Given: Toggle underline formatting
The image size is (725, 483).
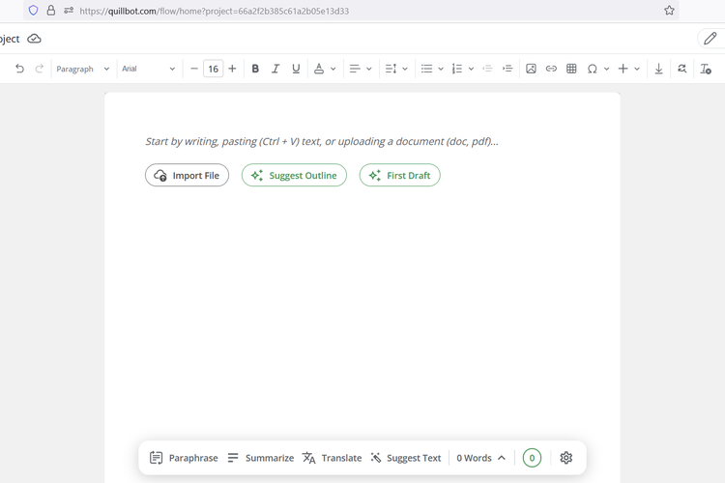Looking at the screenshot, I should click(296, 69).
